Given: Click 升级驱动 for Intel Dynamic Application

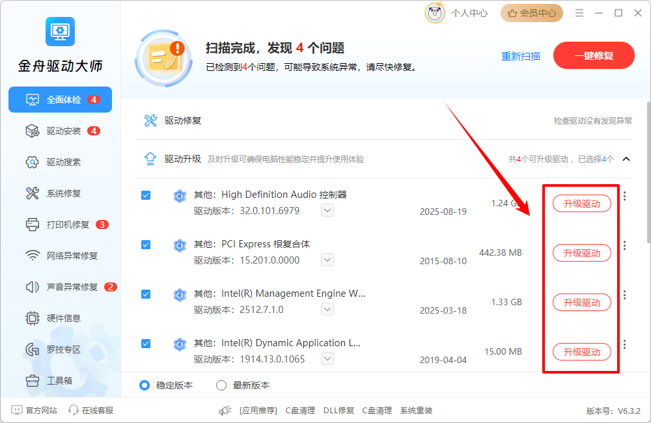Looking at the screenshot, I should pyautogui.click(x=581, y=351).
